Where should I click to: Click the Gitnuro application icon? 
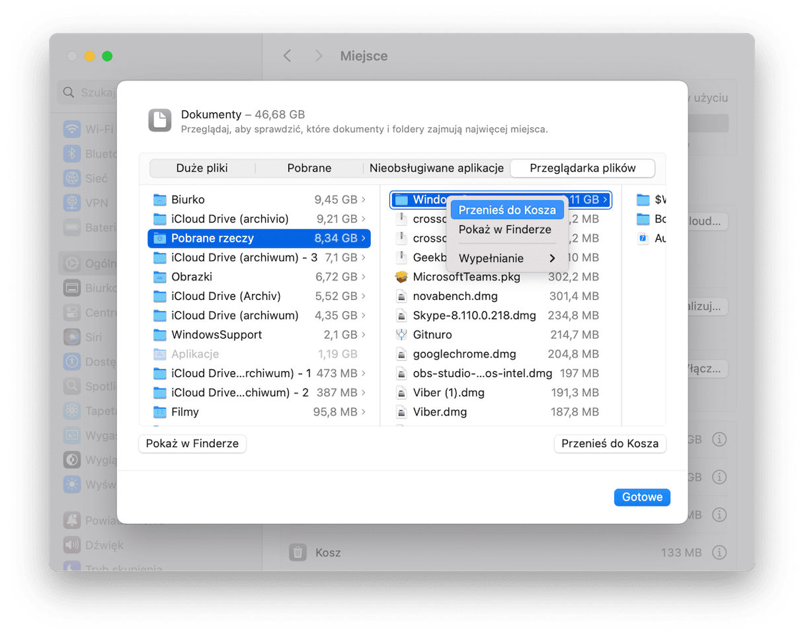[401, 335]
